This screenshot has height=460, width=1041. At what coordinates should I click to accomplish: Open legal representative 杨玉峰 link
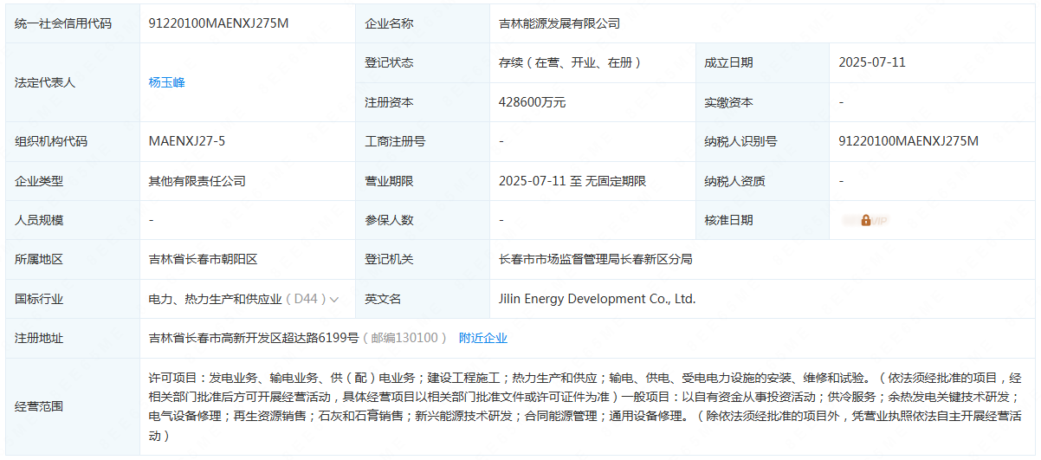point(166,82)
